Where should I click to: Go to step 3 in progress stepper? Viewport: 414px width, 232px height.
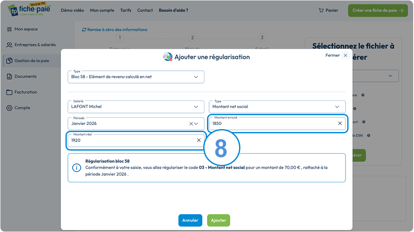click(262, 38)
